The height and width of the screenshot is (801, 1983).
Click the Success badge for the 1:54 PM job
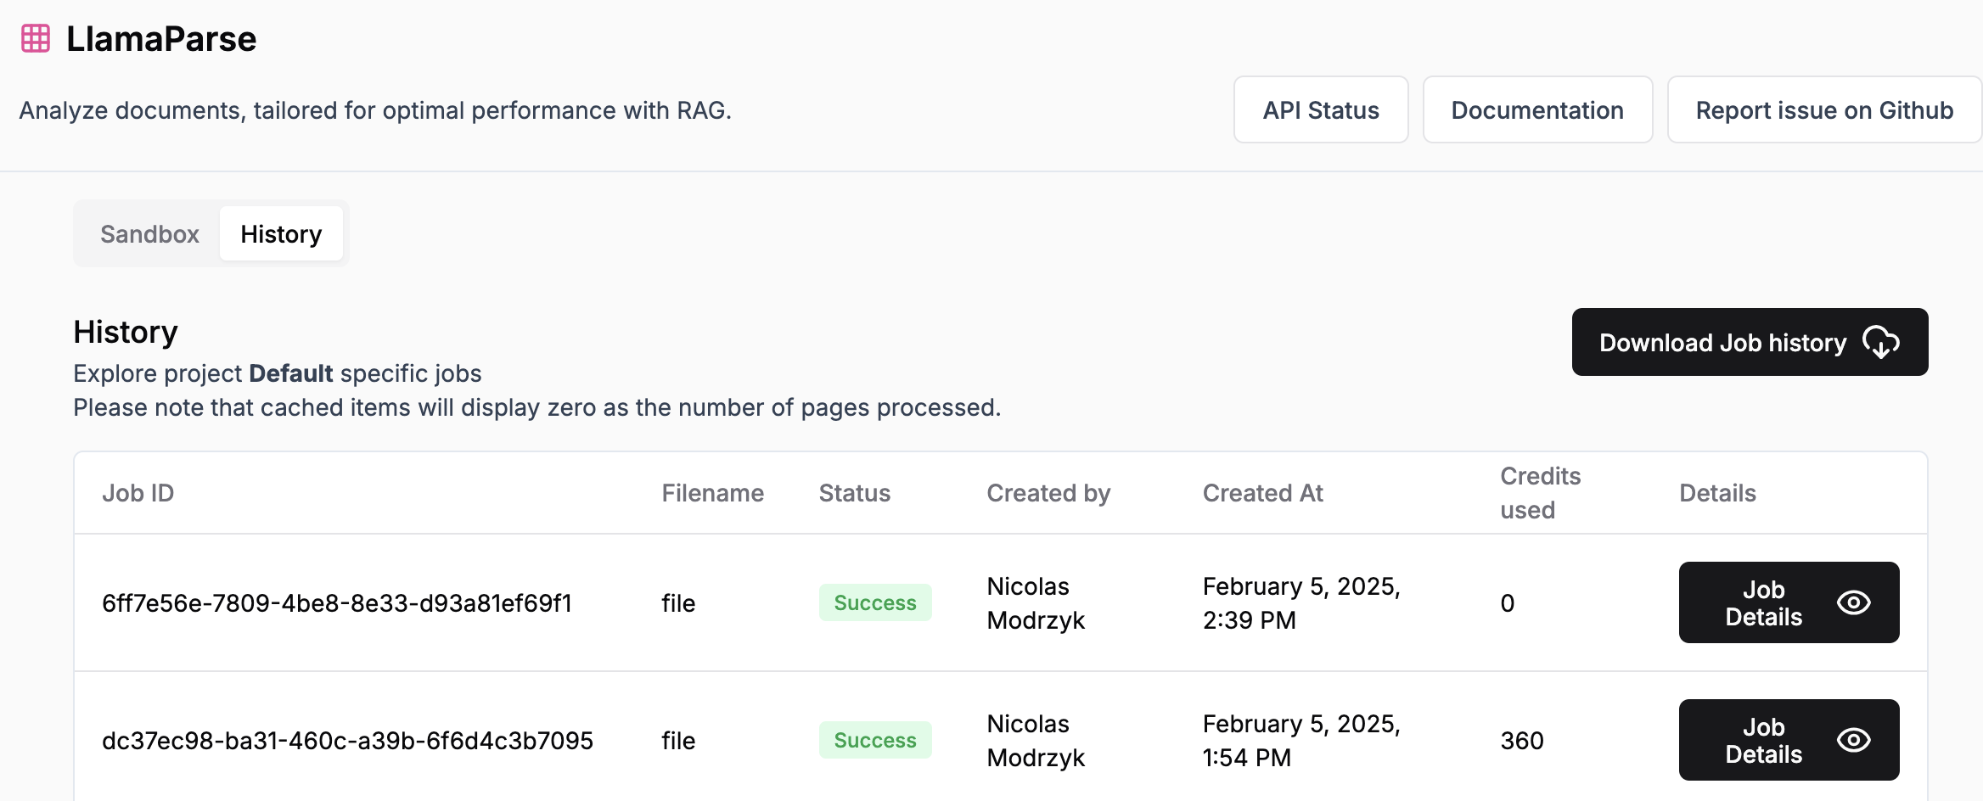(874, 741)
